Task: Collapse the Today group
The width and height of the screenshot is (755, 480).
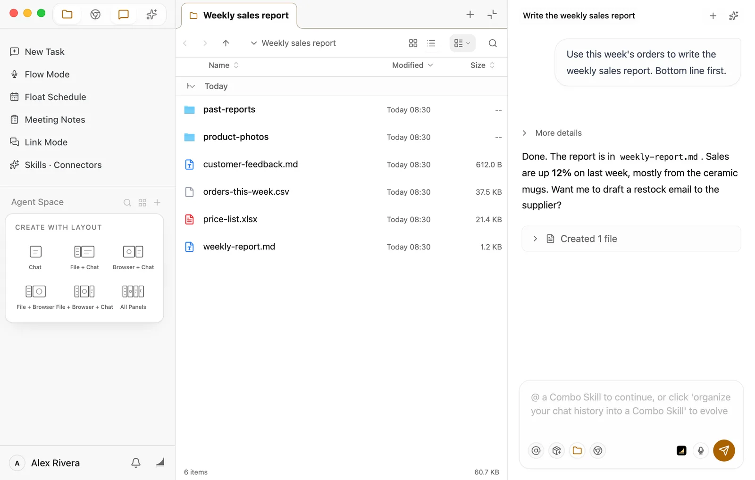Action: pos(191,86)
